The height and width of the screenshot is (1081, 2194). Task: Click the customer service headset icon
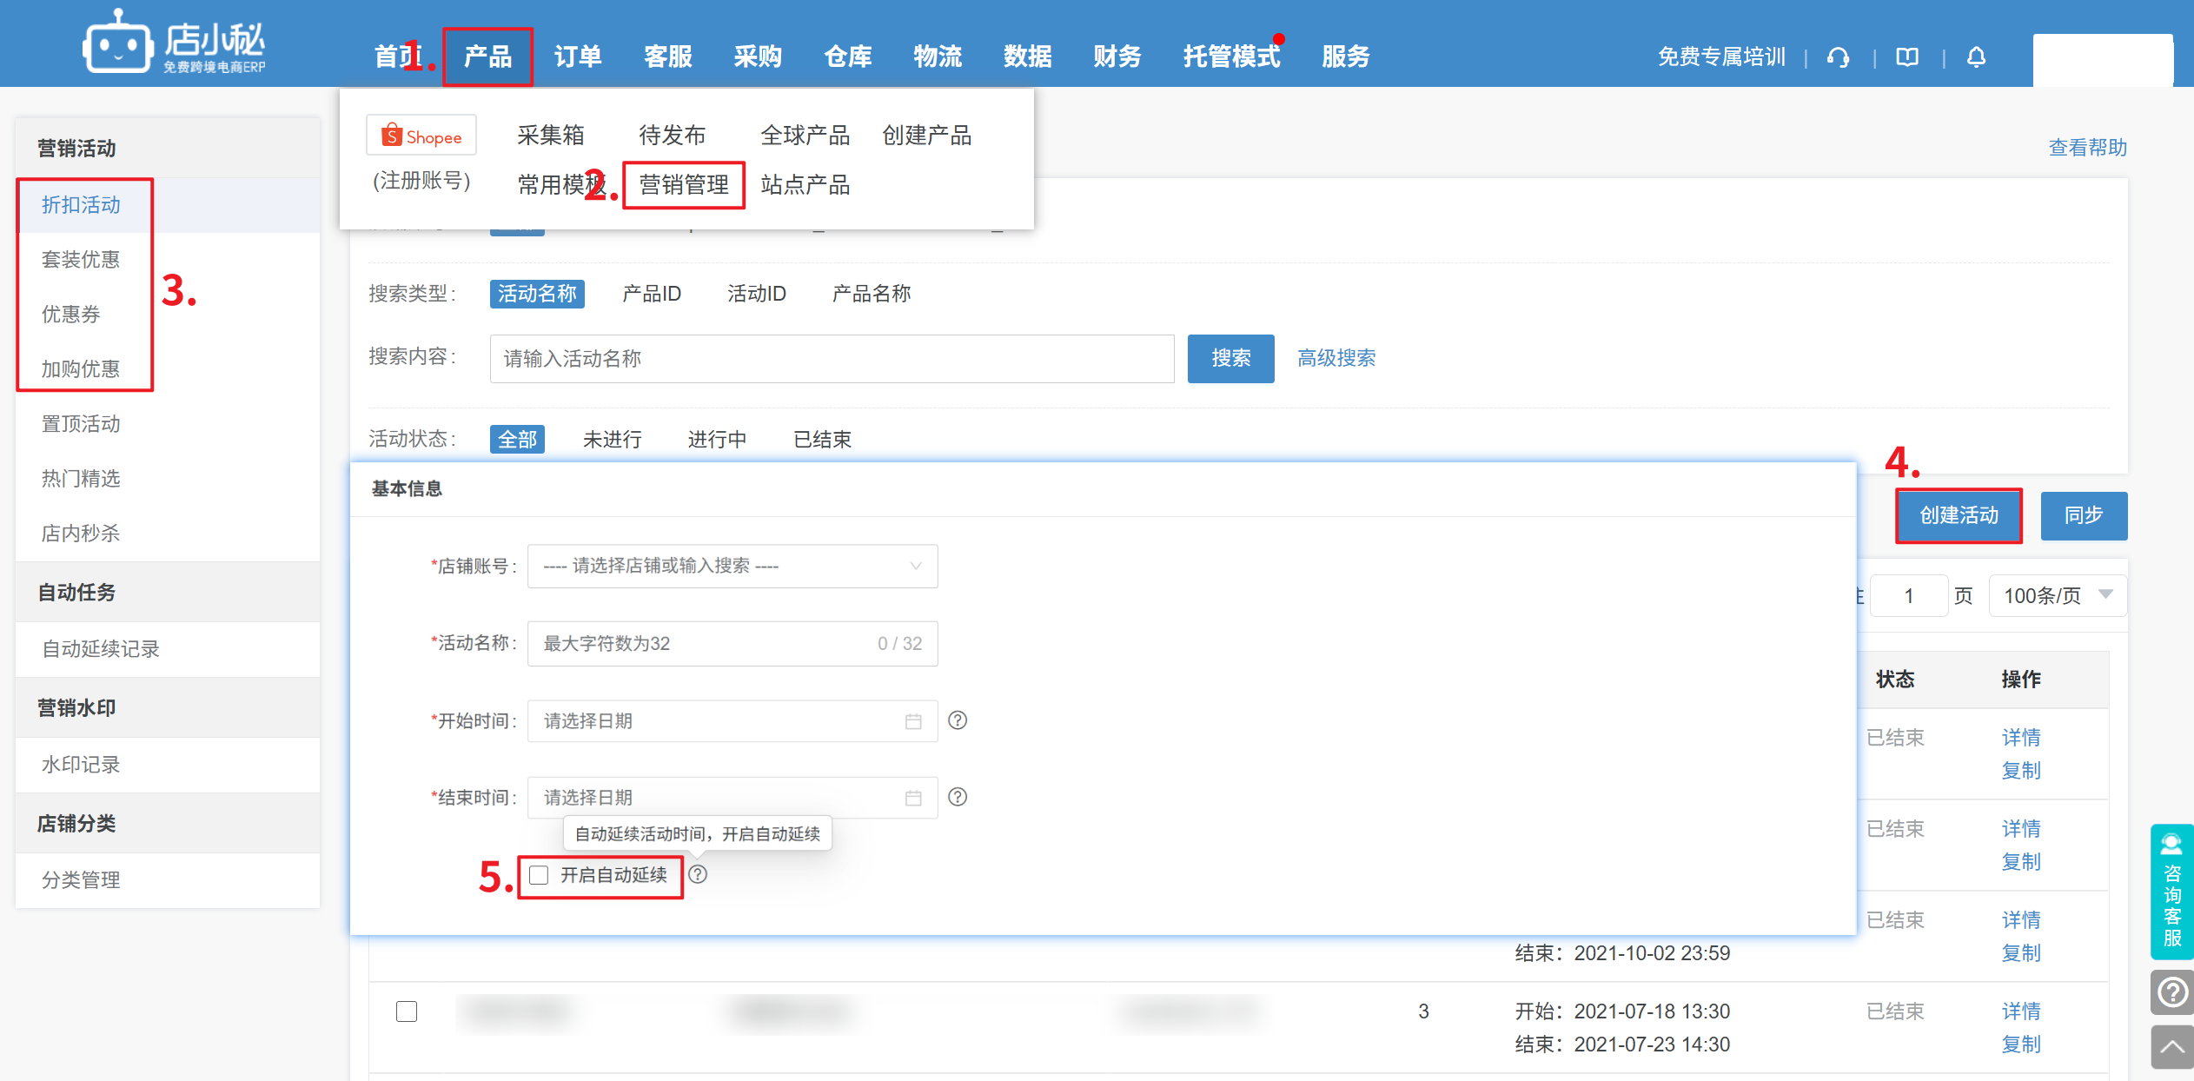coord(1838,57)
